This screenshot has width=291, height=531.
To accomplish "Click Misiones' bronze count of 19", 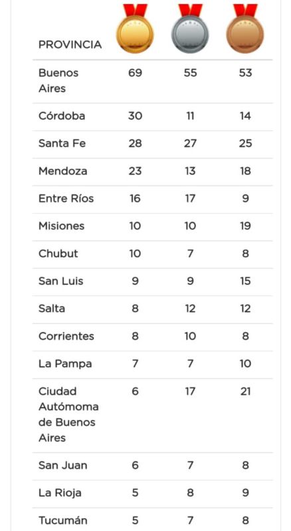I will 245,226.
